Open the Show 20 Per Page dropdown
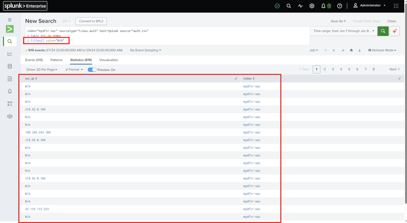This screenshot has height=223, width=407. 41,69
